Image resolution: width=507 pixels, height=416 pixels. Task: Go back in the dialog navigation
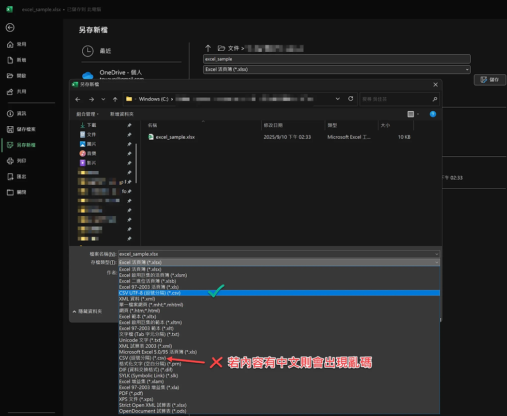coord(78,99)
